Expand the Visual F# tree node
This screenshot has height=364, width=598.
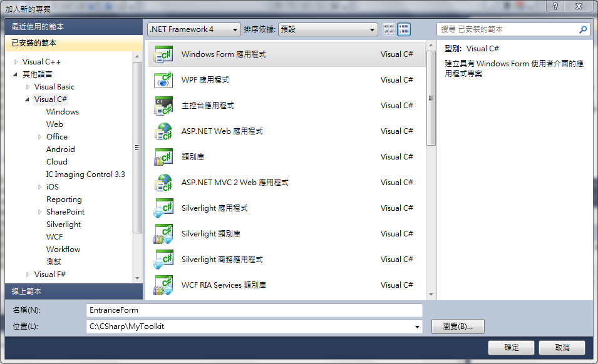pos(28,275)
